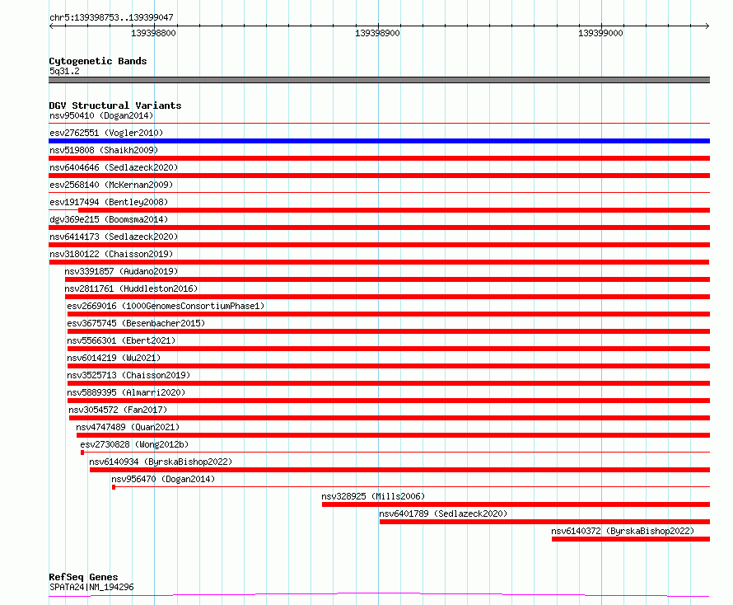This screenshot has height=605, width=733.
Task: Open nsv3054572 (Fan2017) variant label
Action: click(x=118, y=410)
